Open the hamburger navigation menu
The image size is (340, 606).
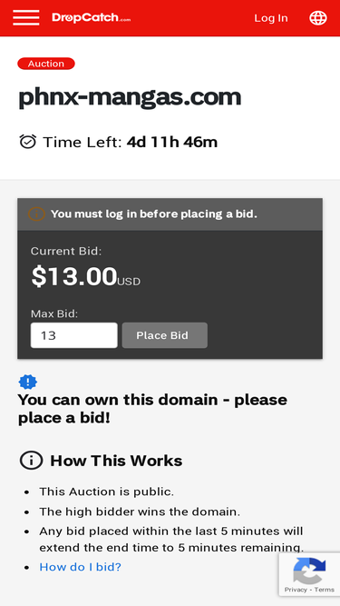click(25, 18)
